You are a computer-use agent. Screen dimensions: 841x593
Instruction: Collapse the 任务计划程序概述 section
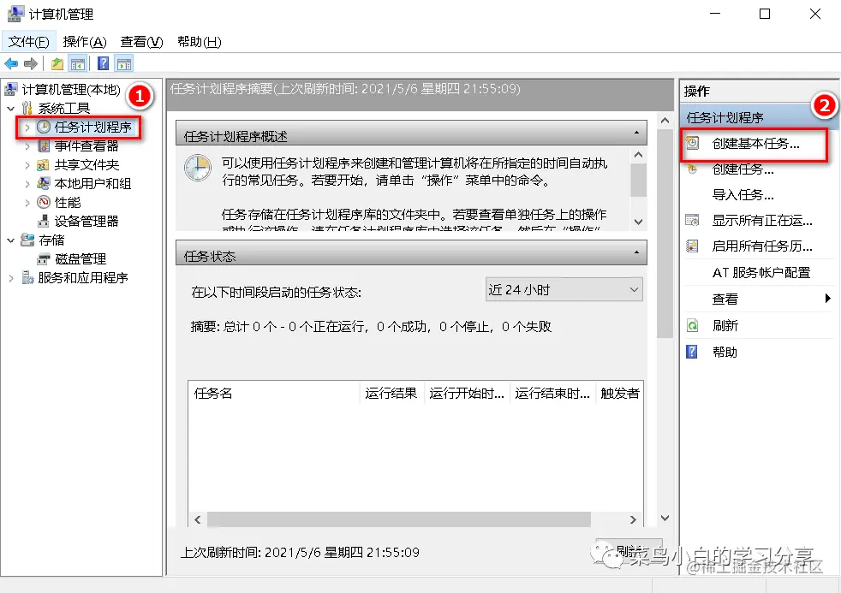click(636, 133)
